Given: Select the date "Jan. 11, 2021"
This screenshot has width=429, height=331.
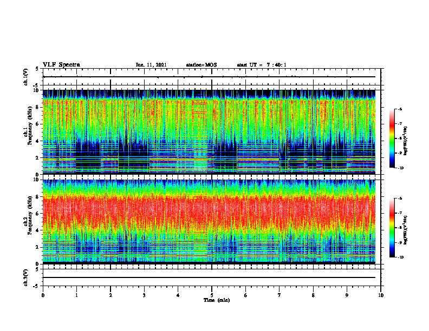Looking at the screenshot, I should [x=151, y=65].
